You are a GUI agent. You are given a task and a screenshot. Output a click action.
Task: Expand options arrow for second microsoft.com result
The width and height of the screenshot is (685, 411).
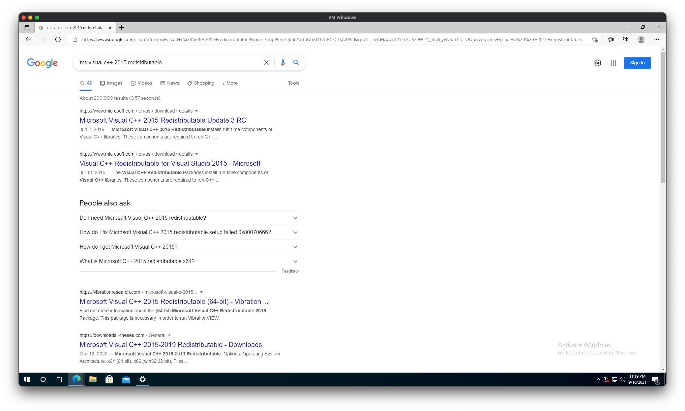pos(197,154)
